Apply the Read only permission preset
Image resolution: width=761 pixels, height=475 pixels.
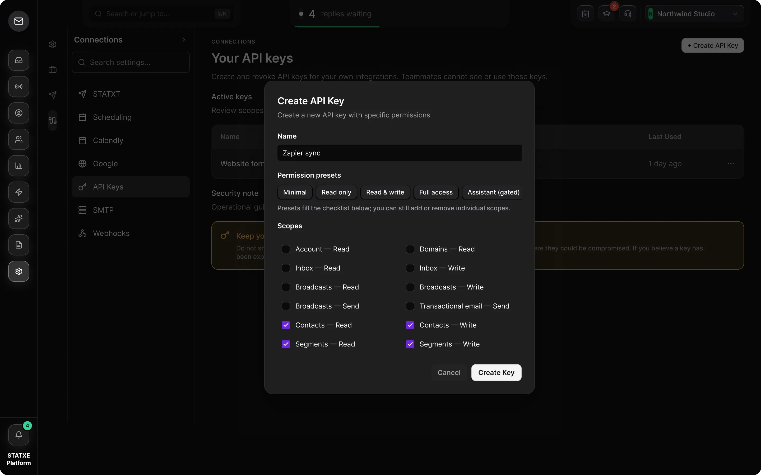pos(336,192)
